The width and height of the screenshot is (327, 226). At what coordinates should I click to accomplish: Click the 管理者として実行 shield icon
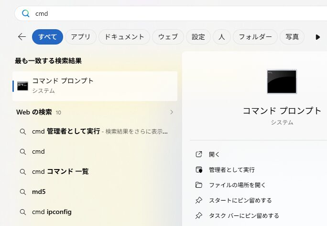pos(199,169)
